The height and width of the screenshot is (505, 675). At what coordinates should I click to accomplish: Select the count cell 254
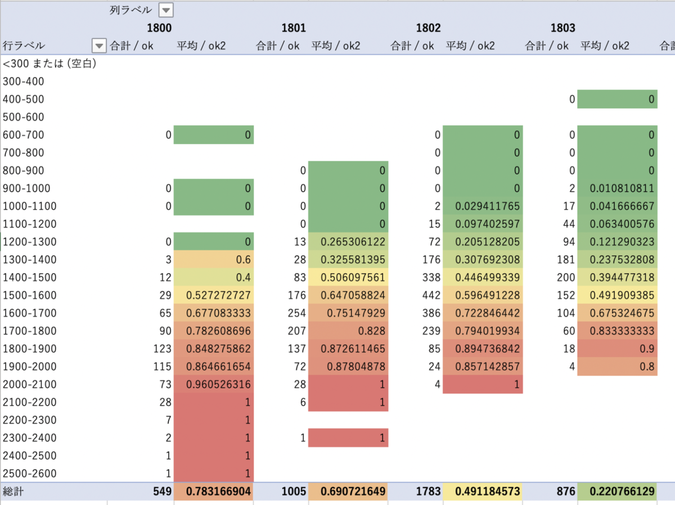[296, 313]
